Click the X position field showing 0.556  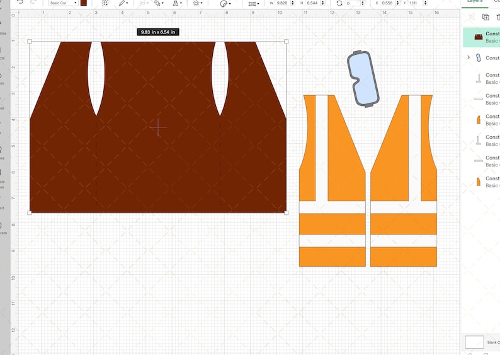[388, 3]
